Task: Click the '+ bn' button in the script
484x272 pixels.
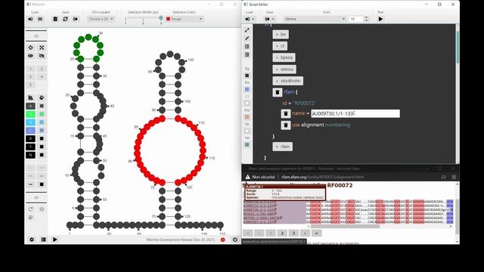Action: click(281, 35)
